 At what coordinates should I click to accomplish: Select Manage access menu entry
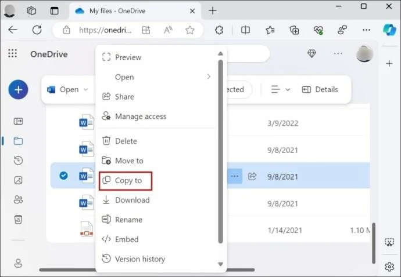click(x=140, y=116)
